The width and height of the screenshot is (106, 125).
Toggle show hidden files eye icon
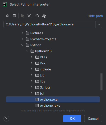(x=44, y=16)
